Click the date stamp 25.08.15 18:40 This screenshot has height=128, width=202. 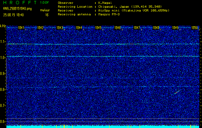pyautogui.click(x=13, y=15)
